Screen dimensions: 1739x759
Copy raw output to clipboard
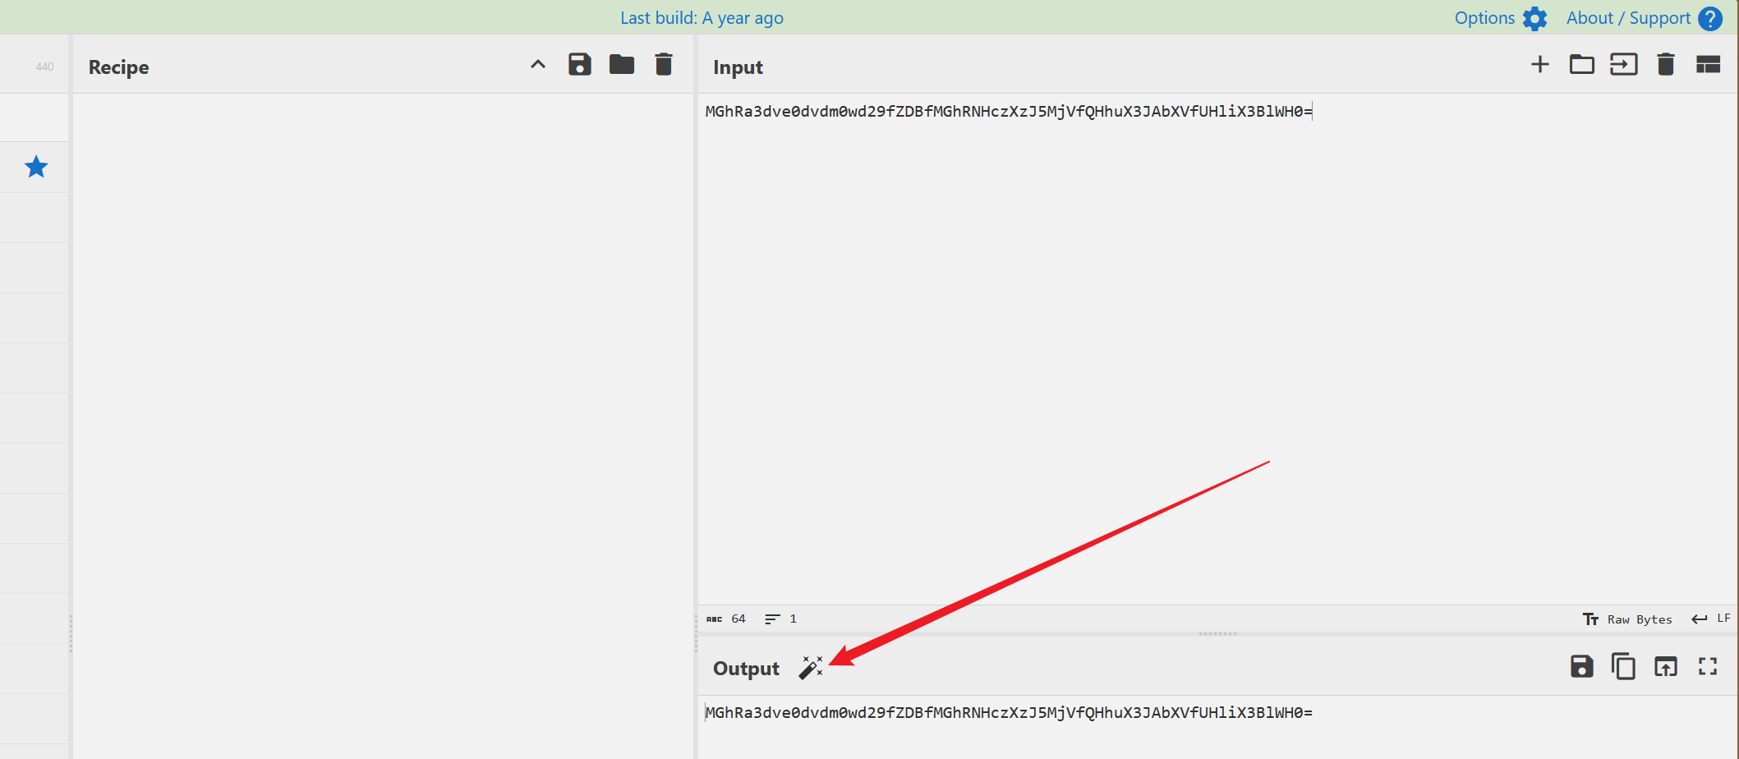pos(1623,667)
